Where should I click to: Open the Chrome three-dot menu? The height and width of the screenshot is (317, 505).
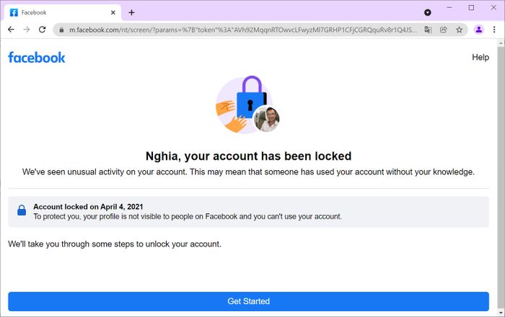click(x=494, y=30)
